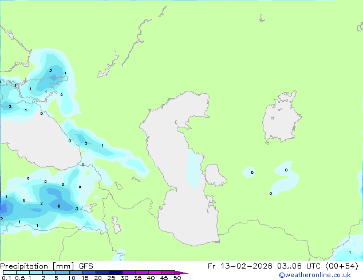This screenshot has width=363, height=280.
Task: Click the '8' precipitation value on the map
Action: (x=59, y=206)
